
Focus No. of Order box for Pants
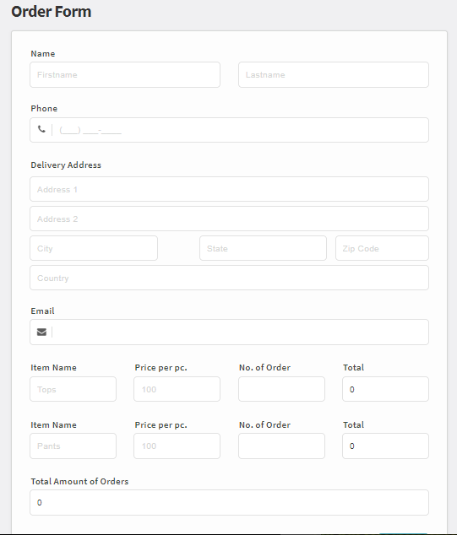[281, 446]
